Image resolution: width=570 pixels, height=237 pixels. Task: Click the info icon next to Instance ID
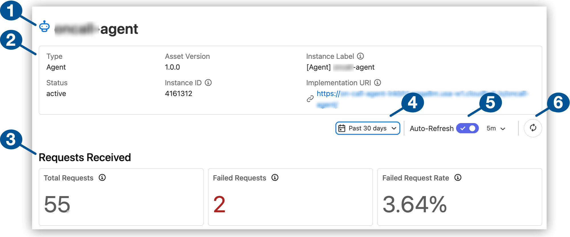tap(208, 83)
